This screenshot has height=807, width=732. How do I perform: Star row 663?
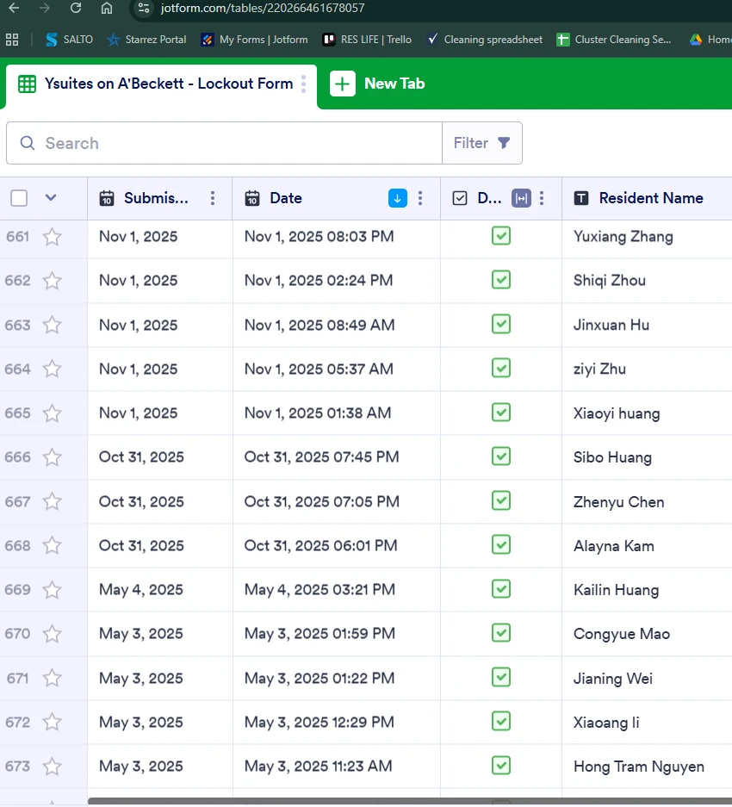pyautogui.click(x=52, y=326)
